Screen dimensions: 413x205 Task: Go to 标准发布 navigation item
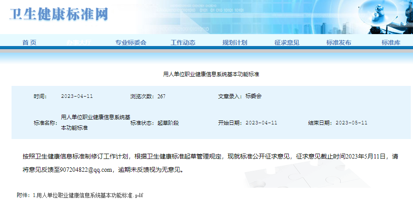coord(339,43)
